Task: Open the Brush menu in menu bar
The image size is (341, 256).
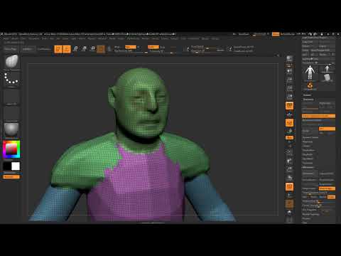Action: [15, 38]
